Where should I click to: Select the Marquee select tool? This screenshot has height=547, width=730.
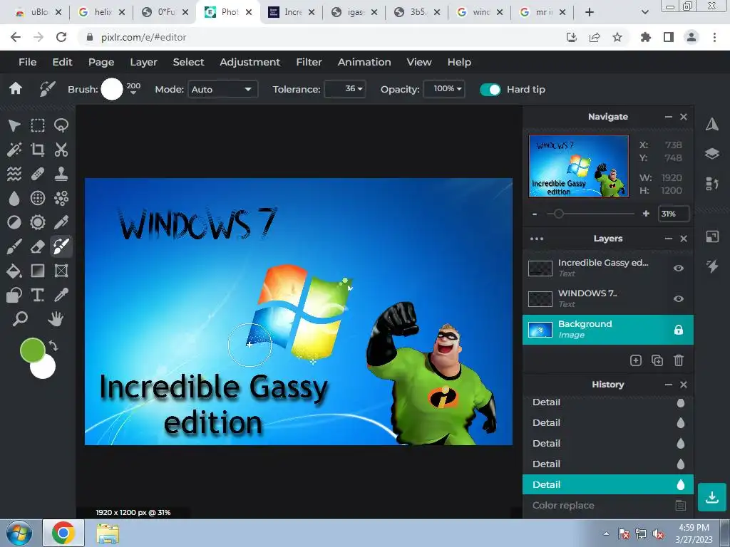click(38, 125)
